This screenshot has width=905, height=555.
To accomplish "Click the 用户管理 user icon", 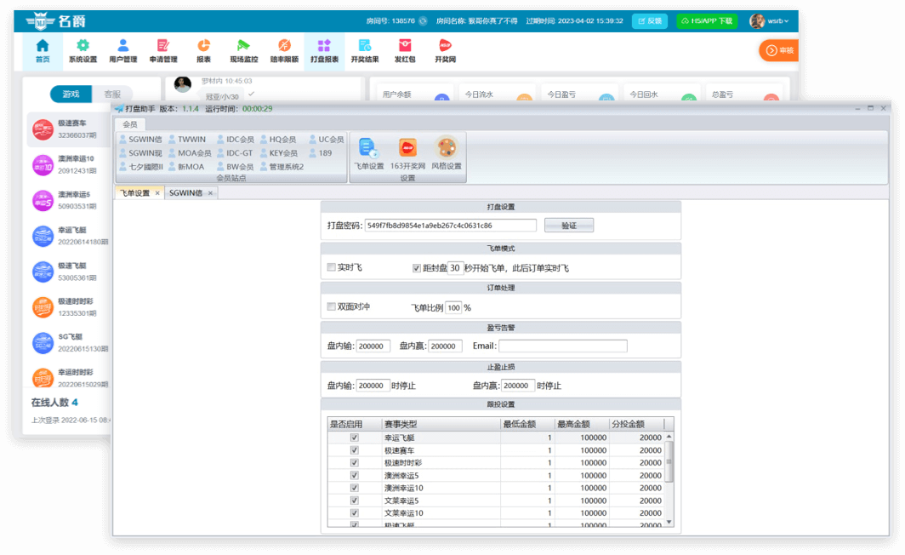I will (123, 51).
